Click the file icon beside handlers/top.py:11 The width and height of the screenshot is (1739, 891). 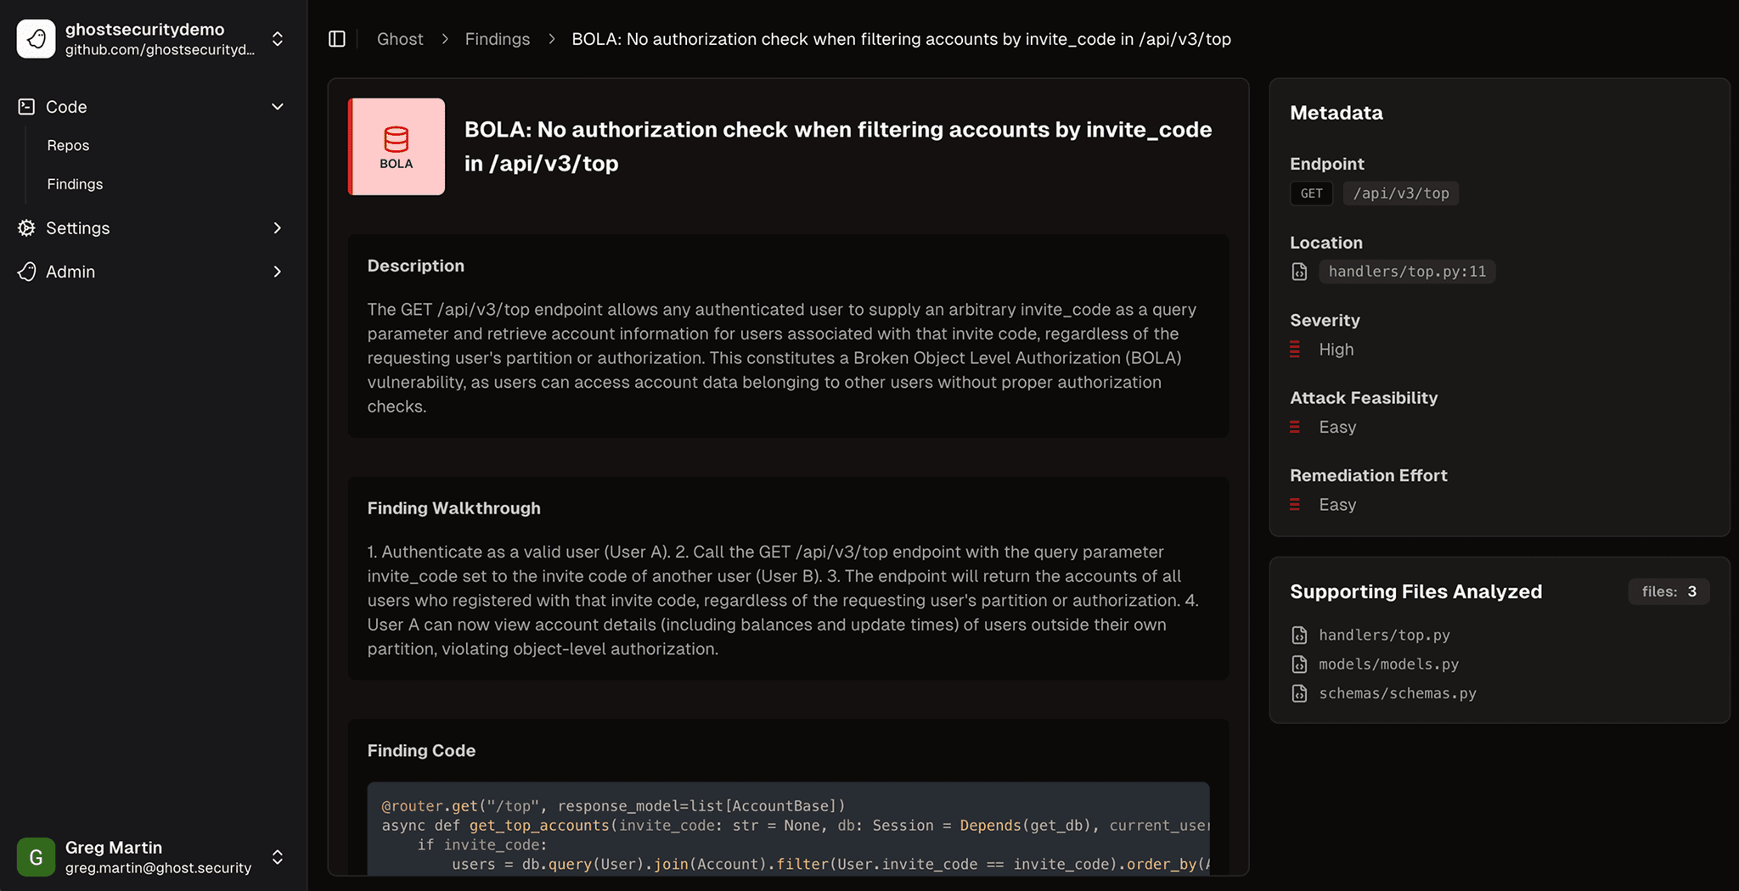(x=1299, y=272)
